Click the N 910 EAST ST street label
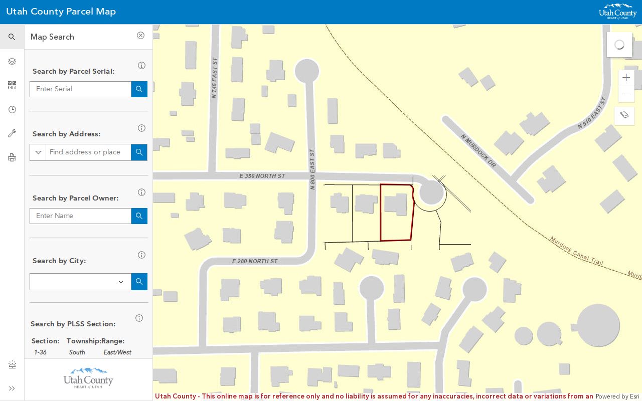Screen dimensions: 642x401 coord(592,113)
